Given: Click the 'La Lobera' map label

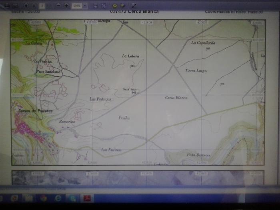Looking at the screenshot, I should tap(130, 56).
